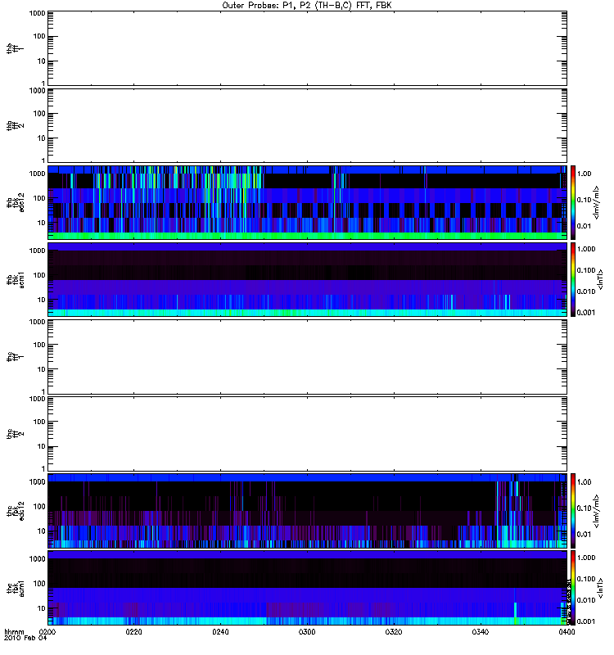Click the empty thc fff 2 panel
Image resolution: width=614 pixels, height=655 pixels.
pyautogui.click(x=307, y=434)
